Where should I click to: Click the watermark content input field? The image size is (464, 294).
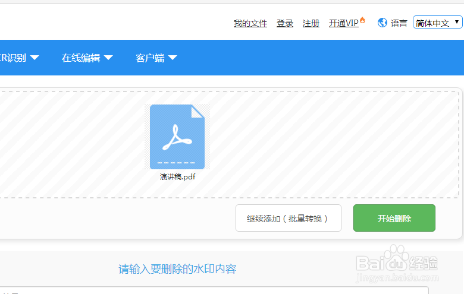214,290
